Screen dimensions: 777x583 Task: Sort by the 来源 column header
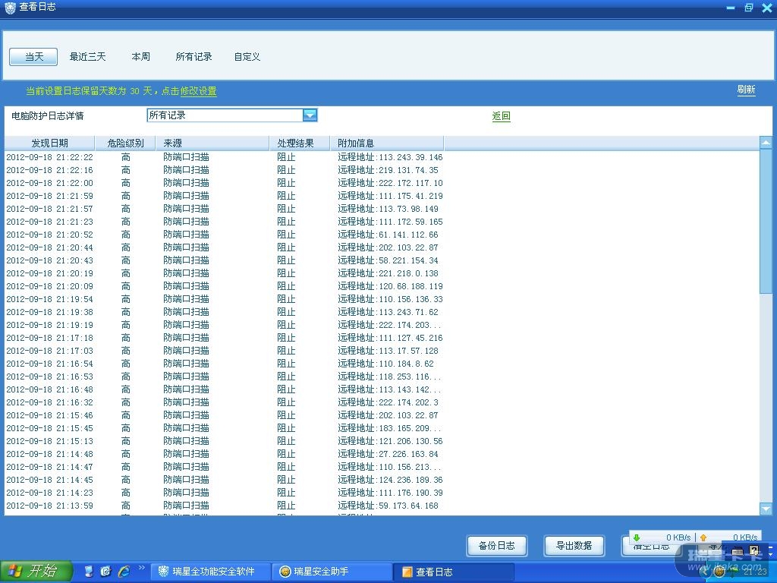(x=212, y=143)
